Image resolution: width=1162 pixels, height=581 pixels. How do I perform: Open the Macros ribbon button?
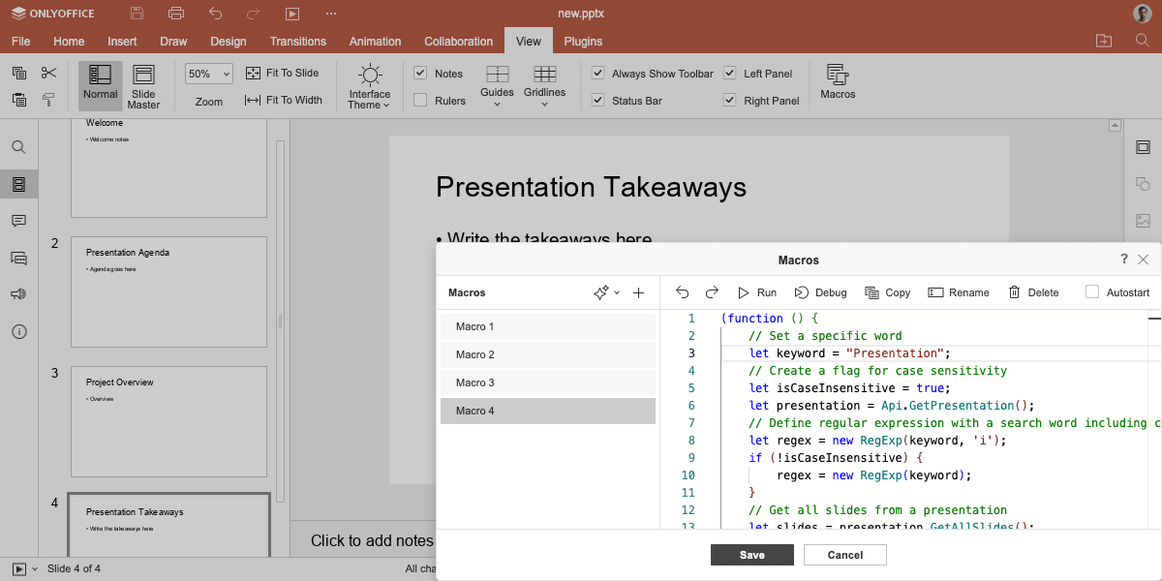838,82
